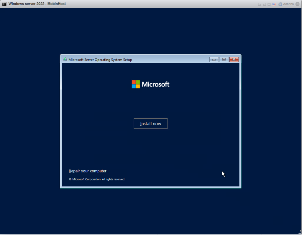The width and height of the screenshot is (302, 235).
Task: Click the setup icon in dialog title bar
Action: [x=65, y=59]
